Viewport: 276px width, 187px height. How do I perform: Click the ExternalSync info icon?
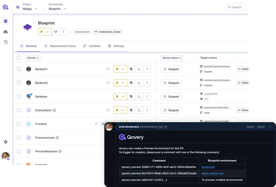[x=54, y=110]
